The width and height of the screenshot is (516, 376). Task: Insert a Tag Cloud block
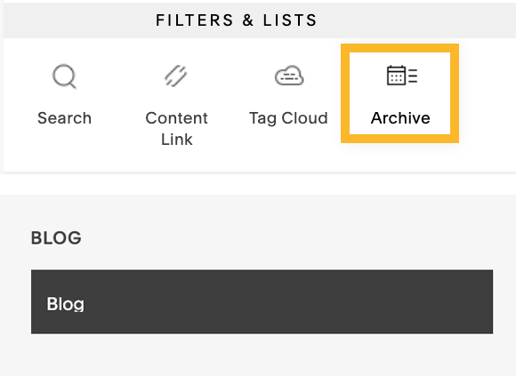(288, 95)
